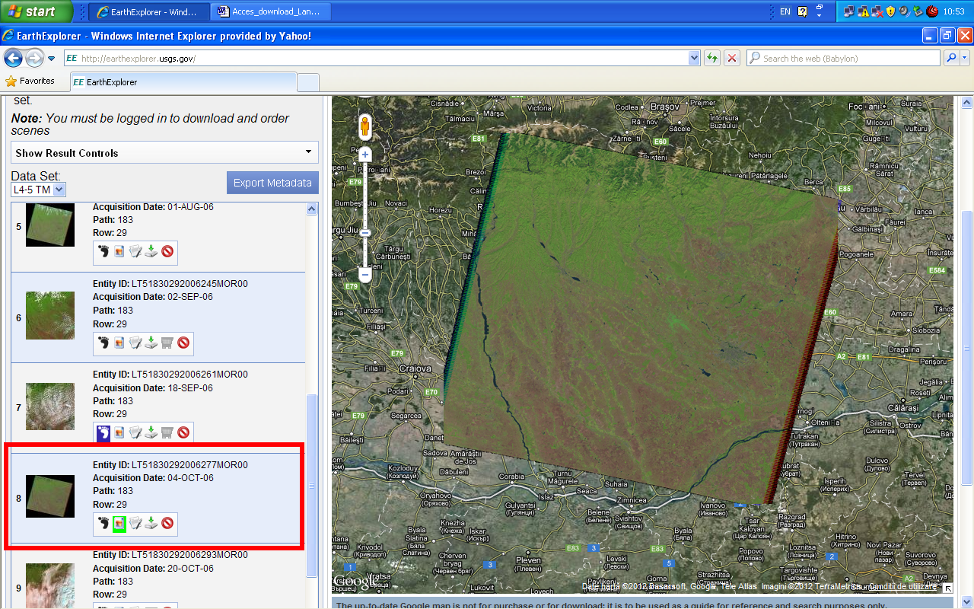The image size is (974, 609).
Task: Click the map zoom slider handle
Action: pos(365,233)
